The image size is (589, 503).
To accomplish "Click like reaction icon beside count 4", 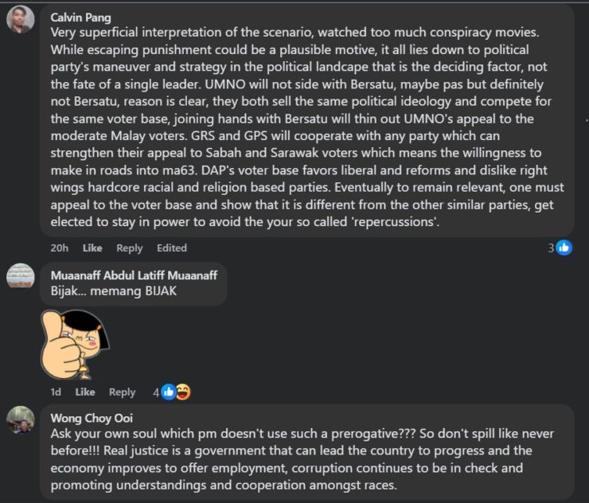I will coord(169,392).
